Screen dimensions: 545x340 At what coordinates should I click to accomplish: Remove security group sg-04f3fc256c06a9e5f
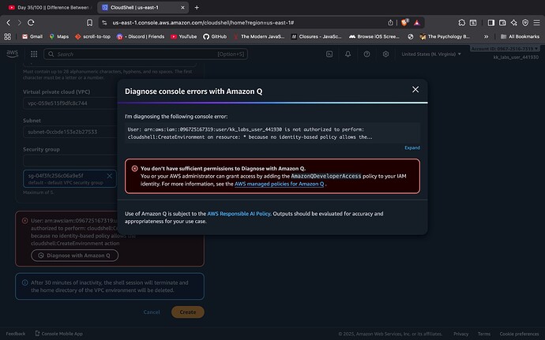(110, 176)
